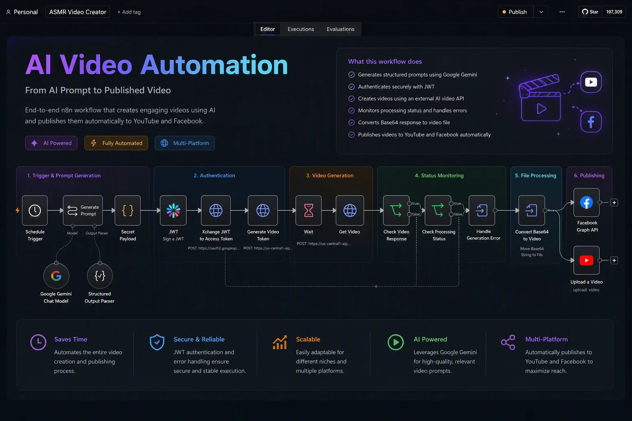This screenshot has height=421, width=632.
Task: Open the Secret Payload node
Action: coord(128,210)
